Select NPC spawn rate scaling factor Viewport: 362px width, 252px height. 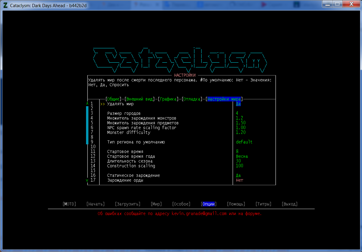(142, 128)
